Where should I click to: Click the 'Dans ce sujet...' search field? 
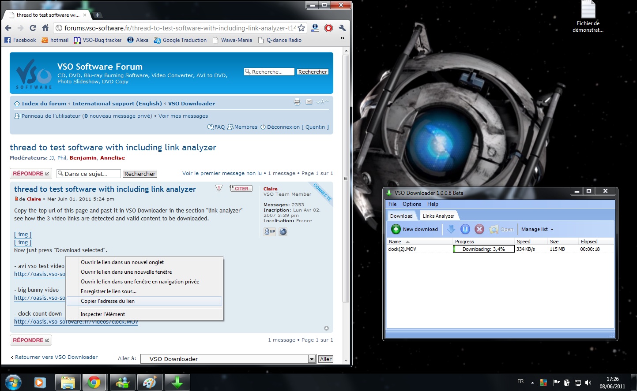[88, 174]
